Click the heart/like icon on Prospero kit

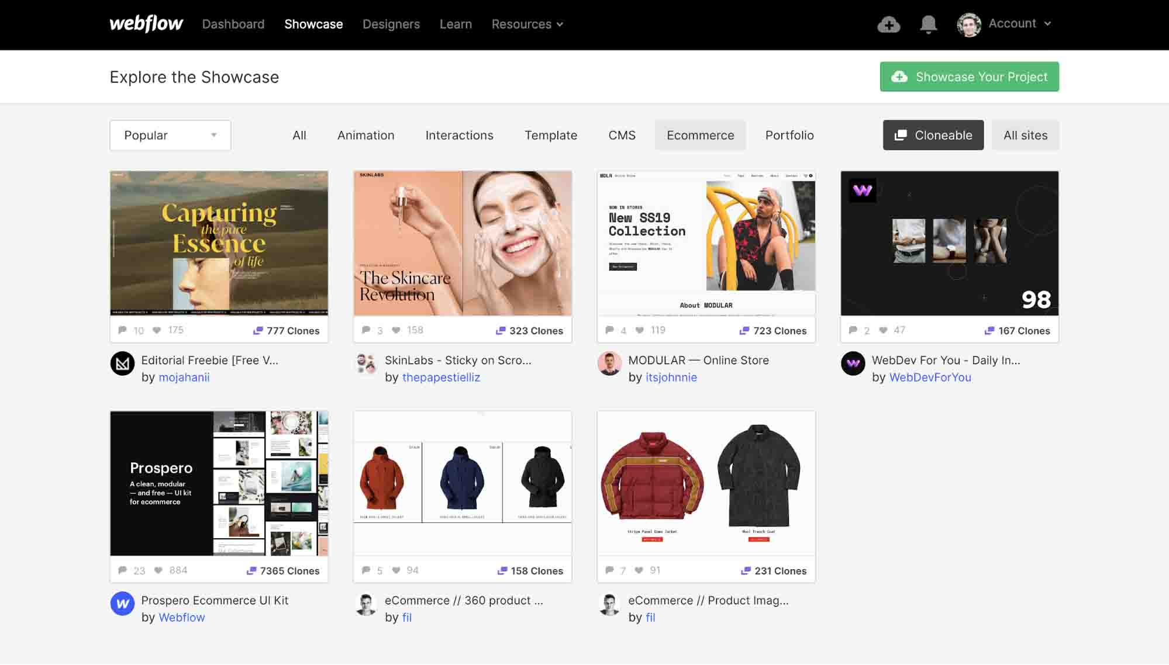159,570
